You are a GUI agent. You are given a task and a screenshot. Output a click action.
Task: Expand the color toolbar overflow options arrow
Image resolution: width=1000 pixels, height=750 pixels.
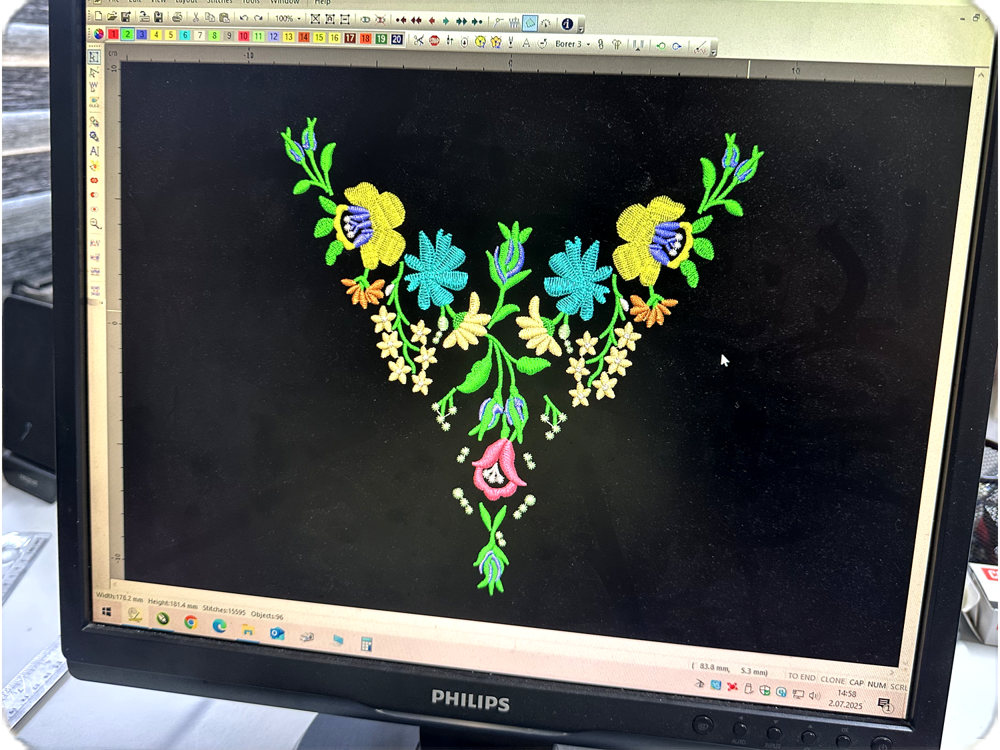(714, 51)
